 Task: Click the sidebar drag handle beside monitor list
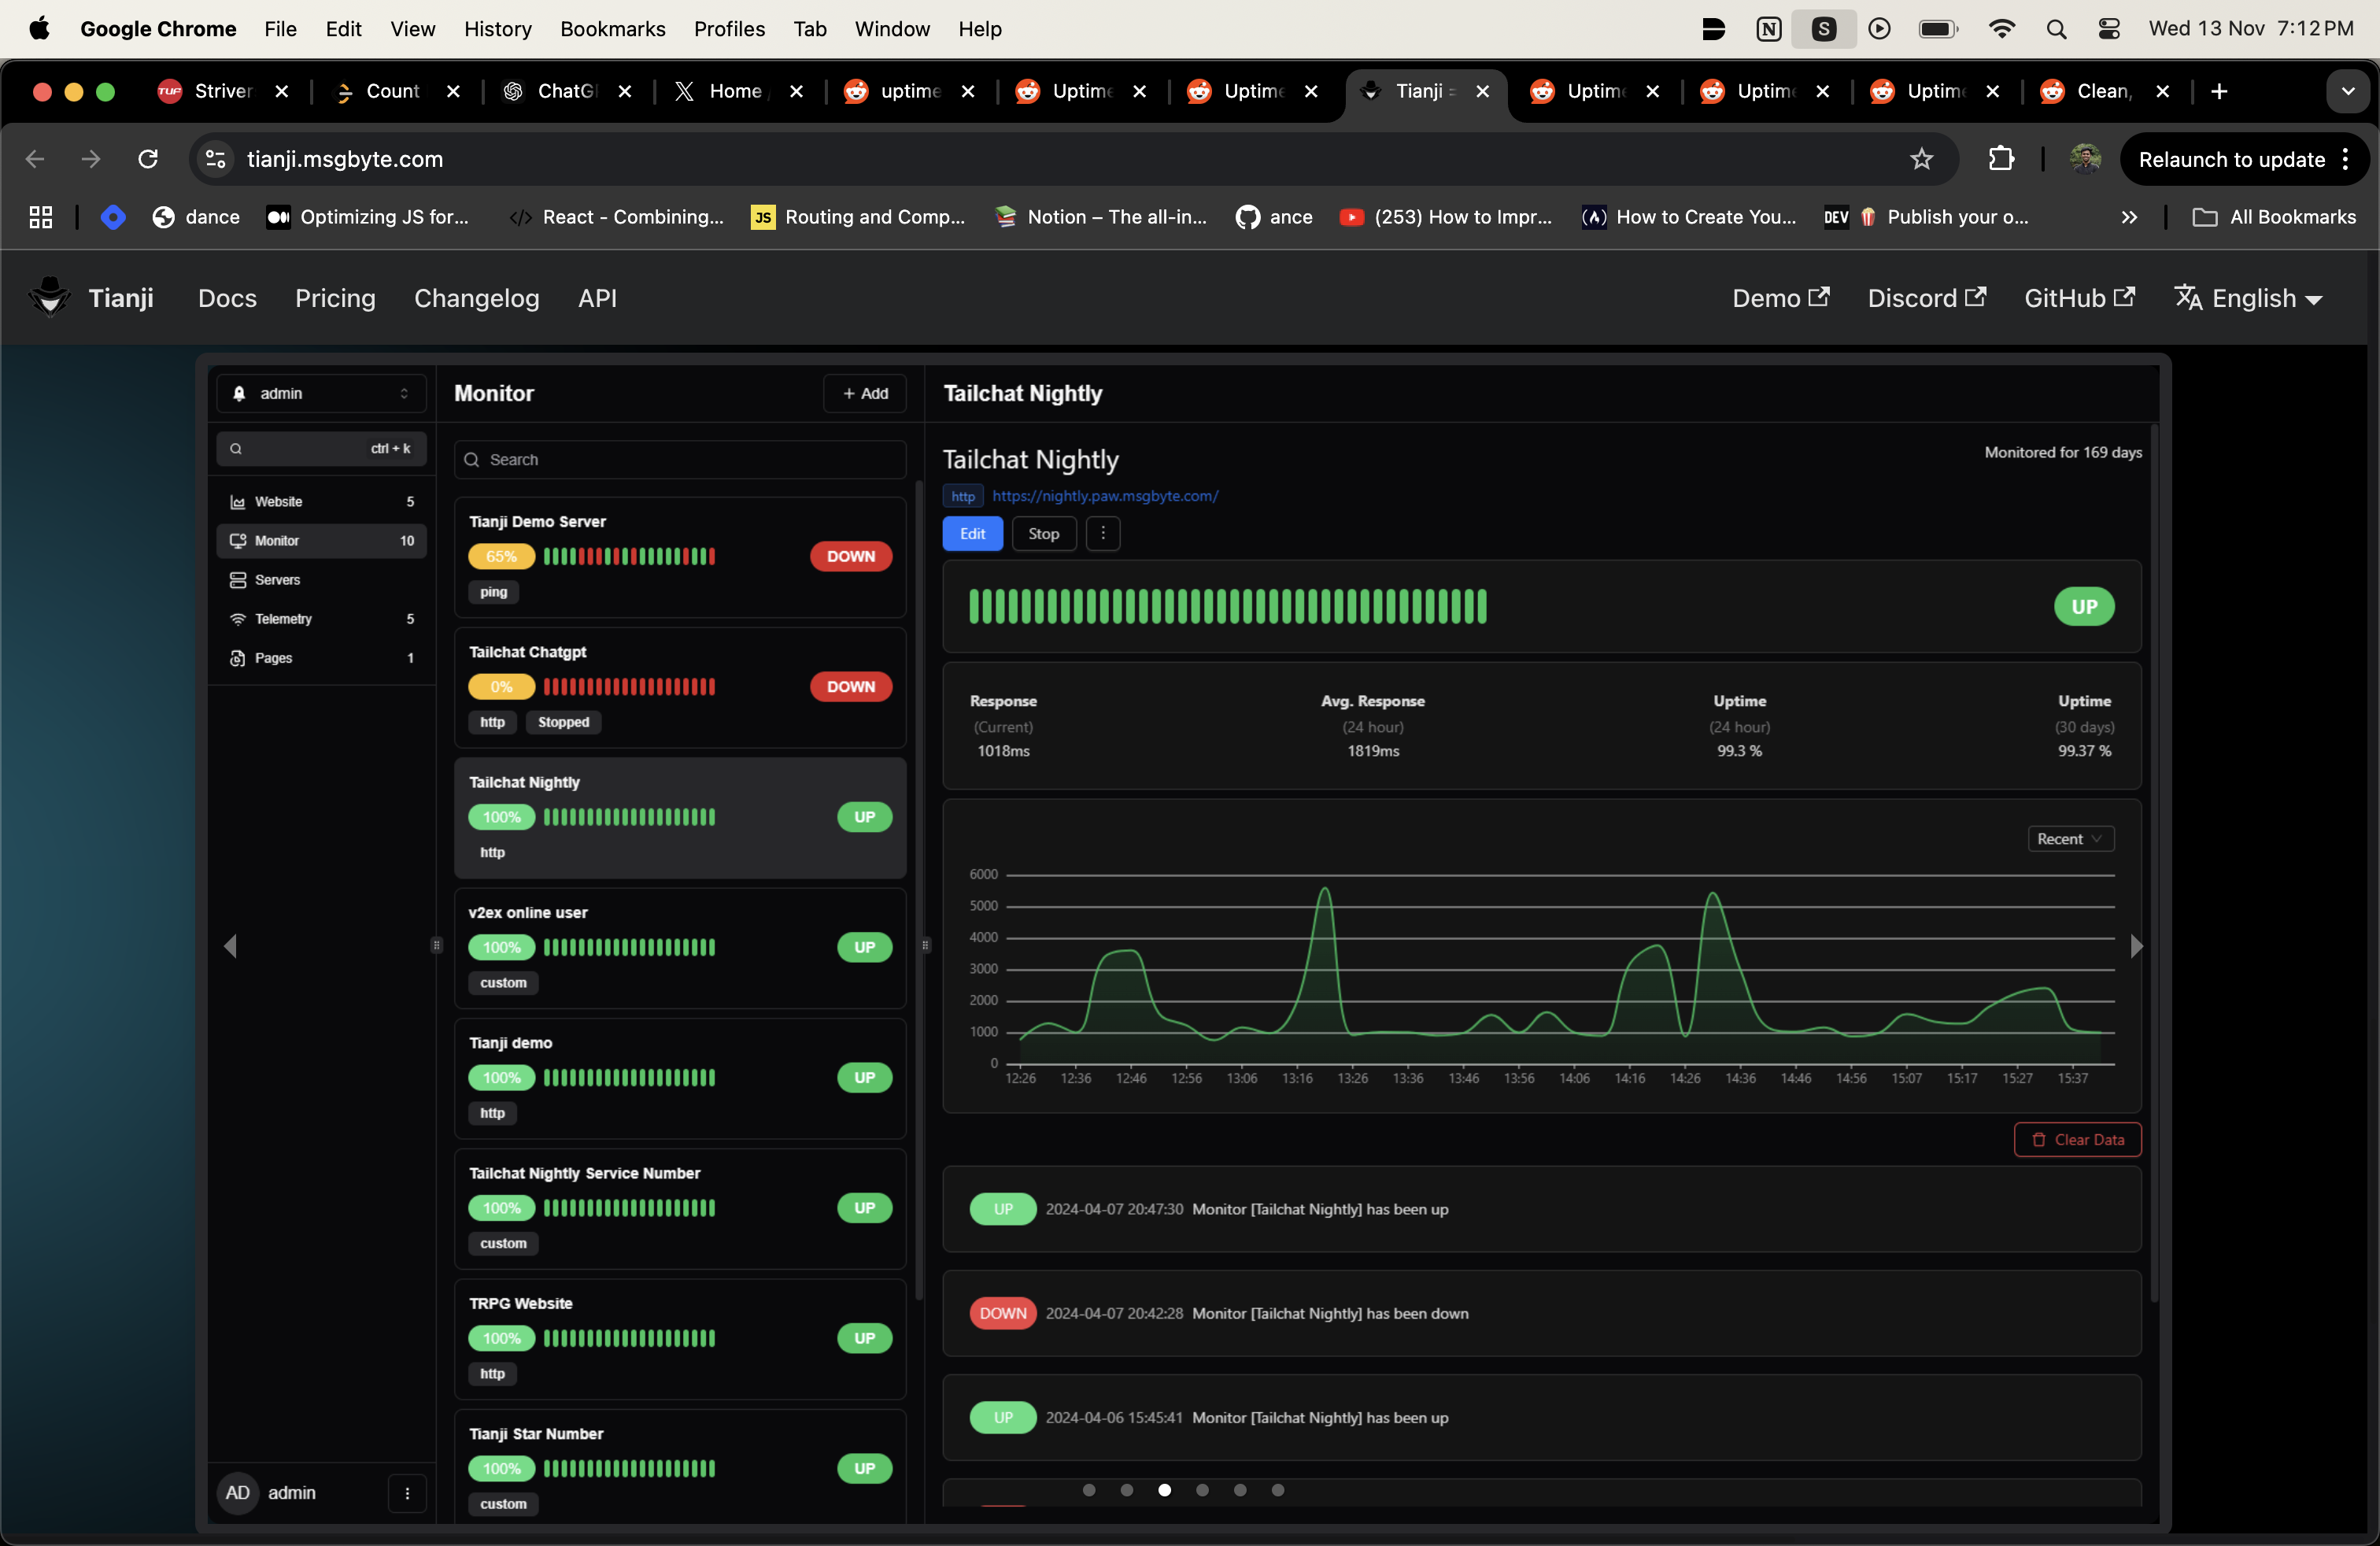point(436,945)
